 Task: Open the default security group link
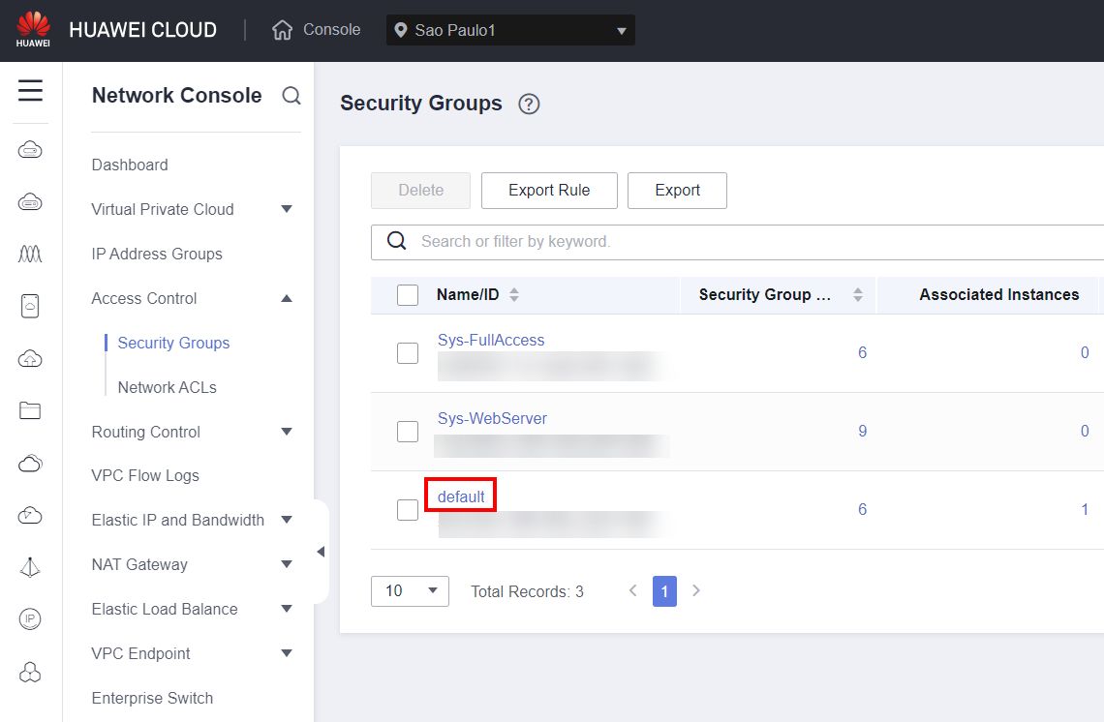[x=460, y=496]
